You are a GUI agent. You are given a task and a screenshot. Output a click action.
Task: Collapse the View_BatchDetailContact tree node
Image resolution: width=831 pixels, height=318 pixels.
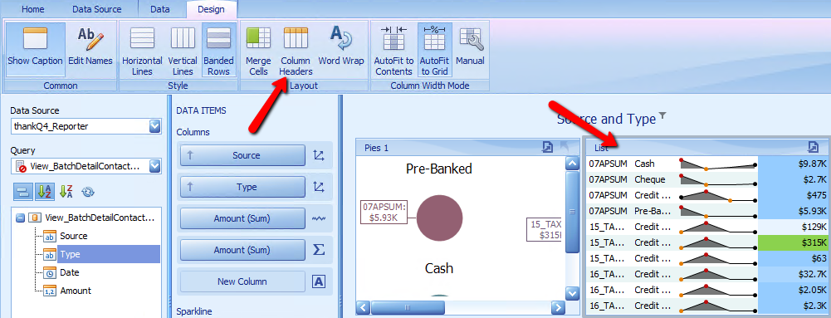(x=20, y=218)
